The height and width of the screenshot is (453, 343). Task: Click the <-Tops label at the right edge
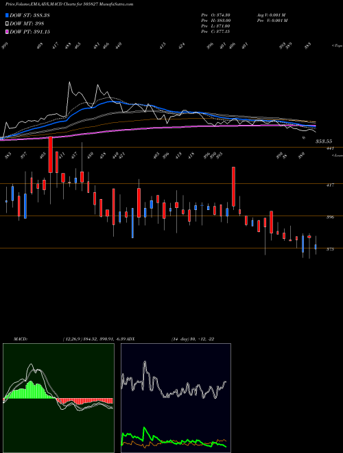coord(337,46)
